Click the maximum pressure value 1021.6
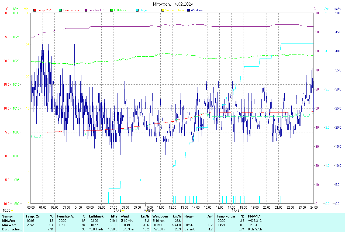 (113, 225)
